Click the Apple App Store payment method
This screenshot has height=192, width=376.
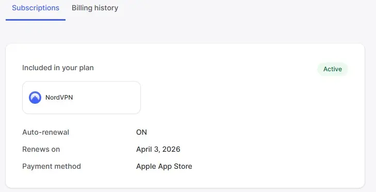point(164,166)
